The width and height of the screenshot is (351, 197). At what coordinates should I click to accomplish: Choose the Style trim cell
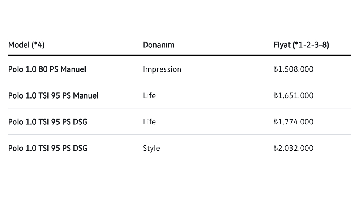(151, 148)
